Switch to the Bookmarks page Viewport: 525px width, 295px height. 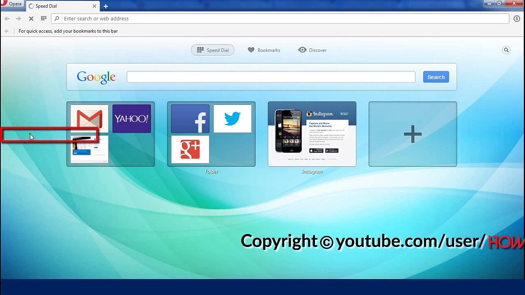pyautogui.click(x=264, y=50)
